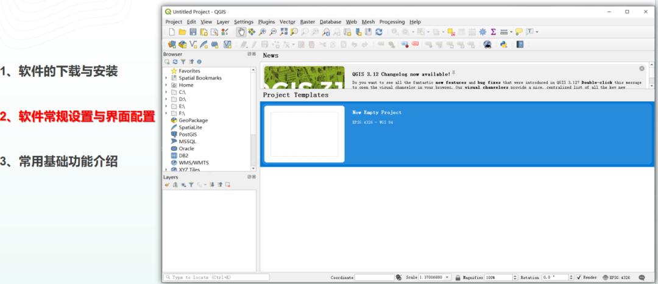Viewport: 658px width, 284px height.
Task: Click the MetaSearch globe binoculars icon
Action: point(487,44)
